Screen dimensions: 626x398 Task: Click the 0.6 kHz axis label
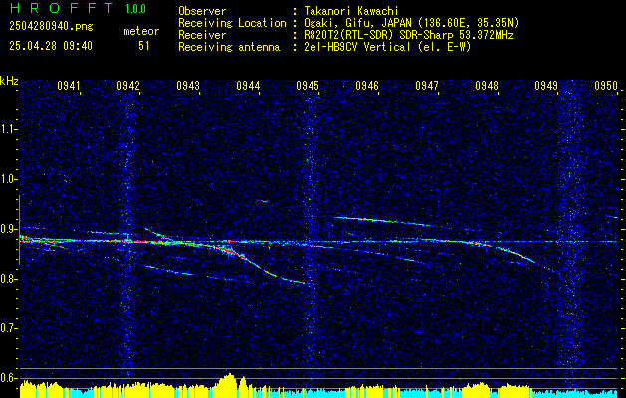click(9, 378)
